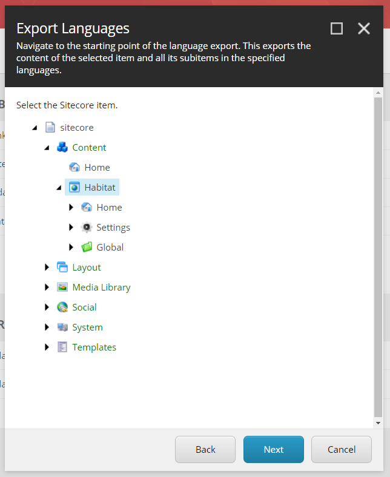This screenshot has height=477, width=390.
Task: Click the Templates form icon
Action: 62,347
